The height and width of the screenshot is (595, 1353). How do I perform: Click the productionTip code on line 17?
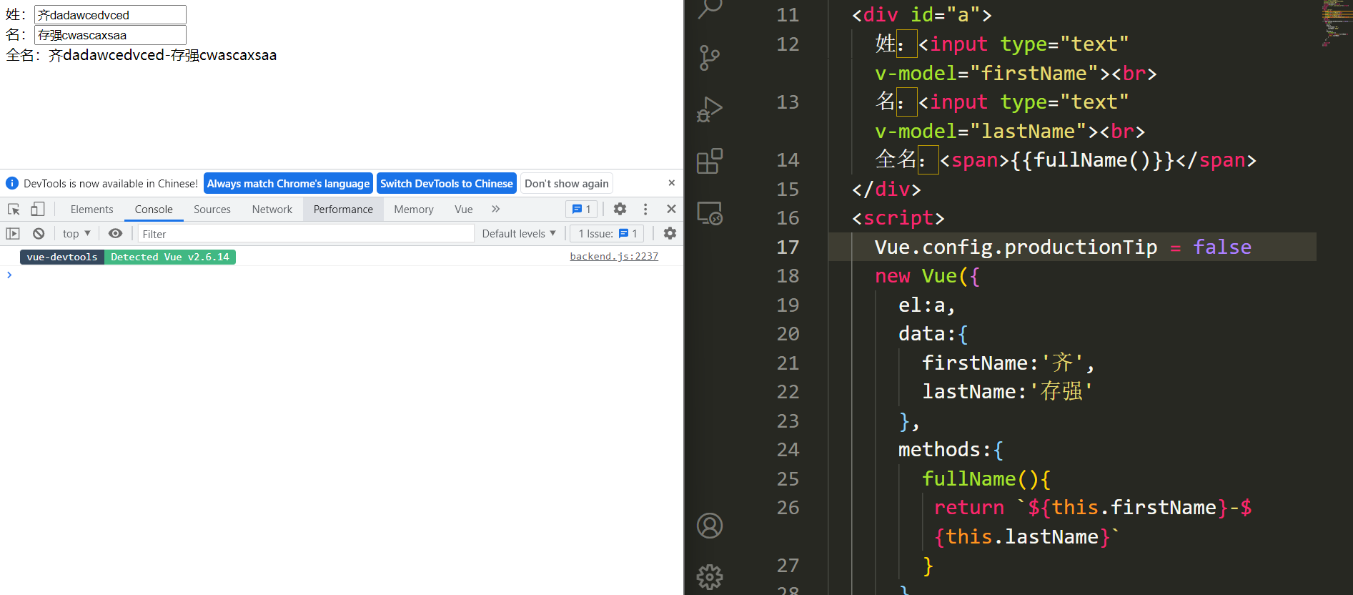click(1081, 247)
